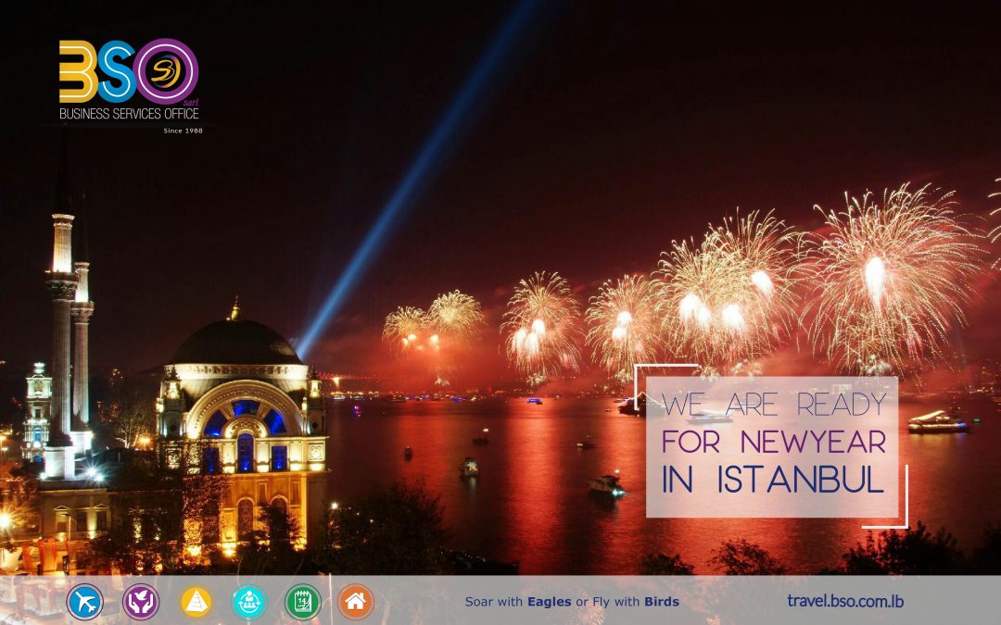Click the green calendar icon

point(302,602)
